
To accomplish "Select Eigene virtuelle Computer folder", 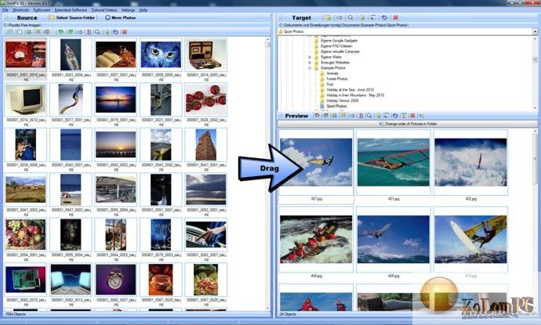I will tap(339, 52).
